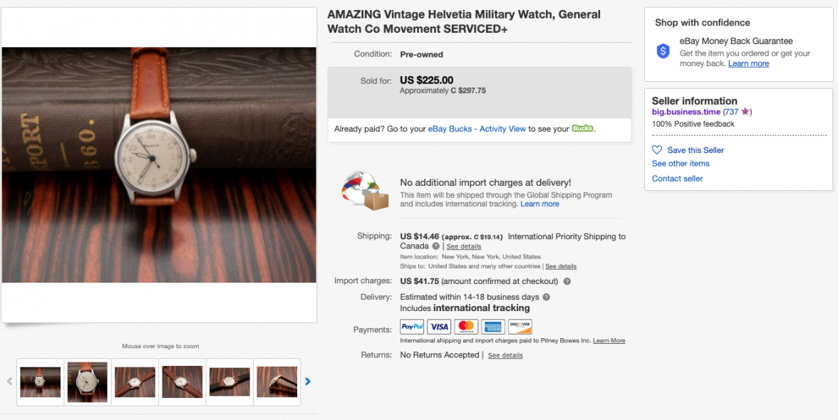This screenshot has height=420, width=838.
Task: Click the Global Shipping Program box icon
Action: pyautogui.click(x=365, y=190)
